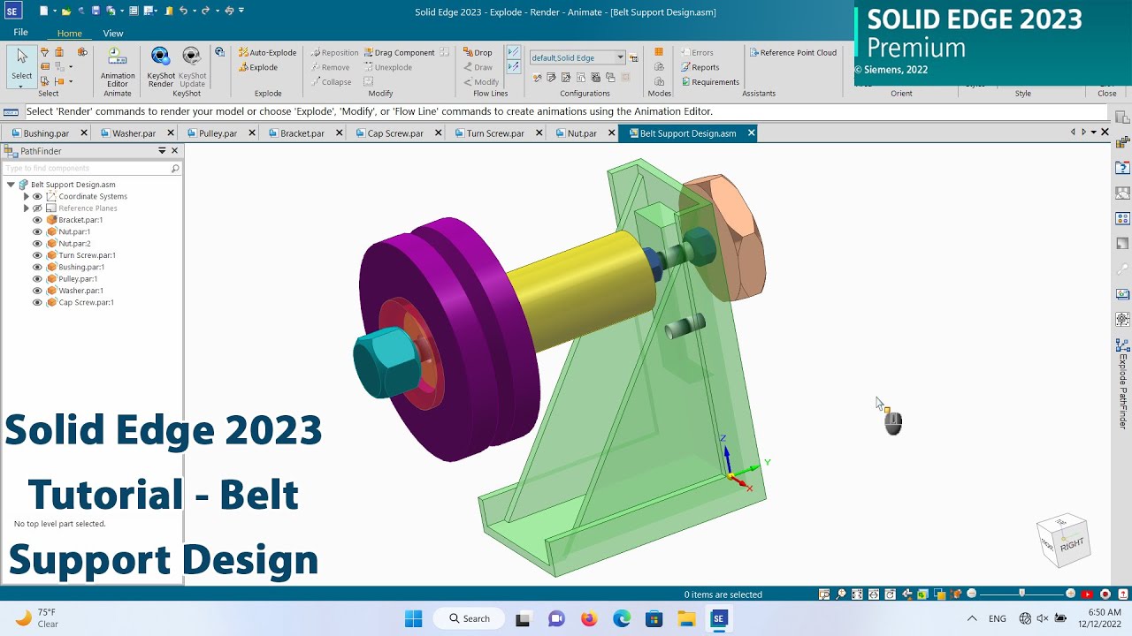Open Reports assistant

click(x=700, y=67)
